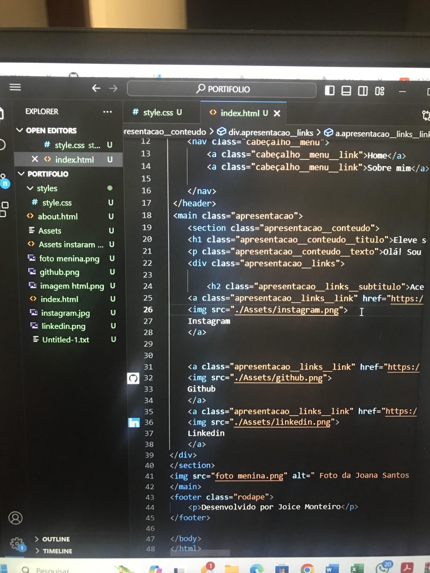Click breadcrumb a.apresentacao__links__link
Screen dimensions: 430x573
(x=377, y=134)
